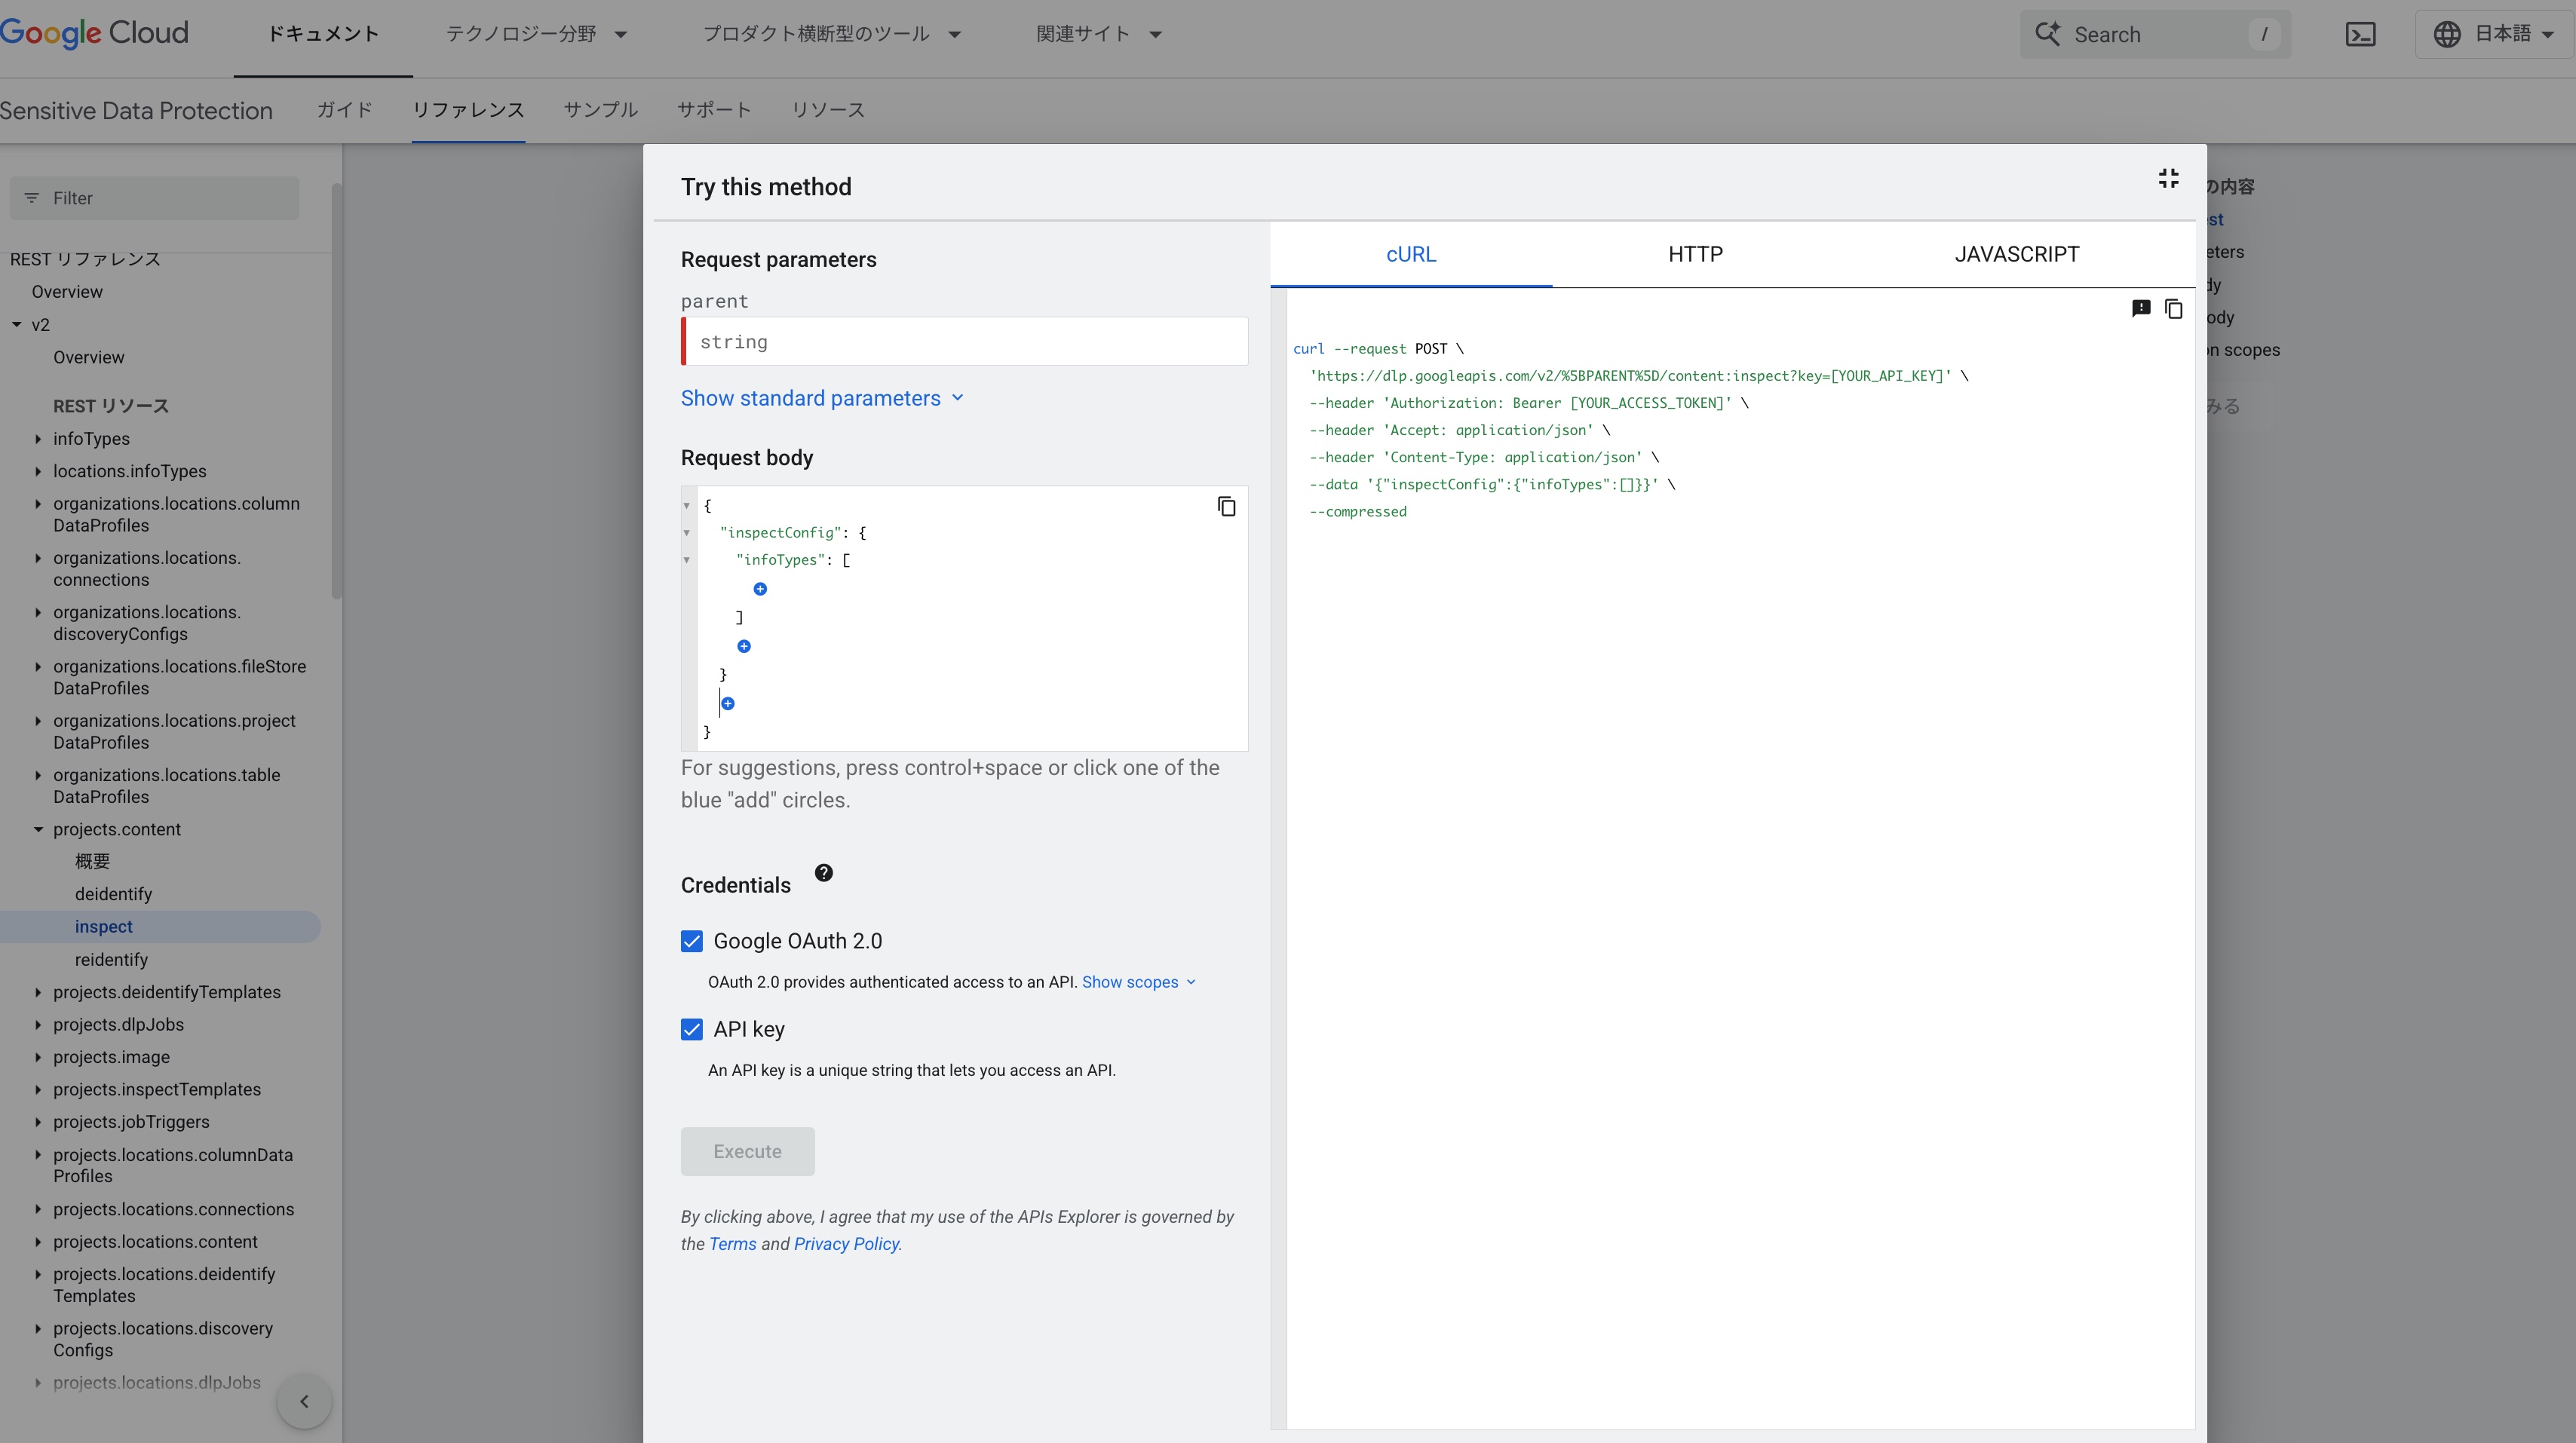The image size is (2576, 1443).
Task: Switch to the HTTP tab
Action: click(1695, 254)
